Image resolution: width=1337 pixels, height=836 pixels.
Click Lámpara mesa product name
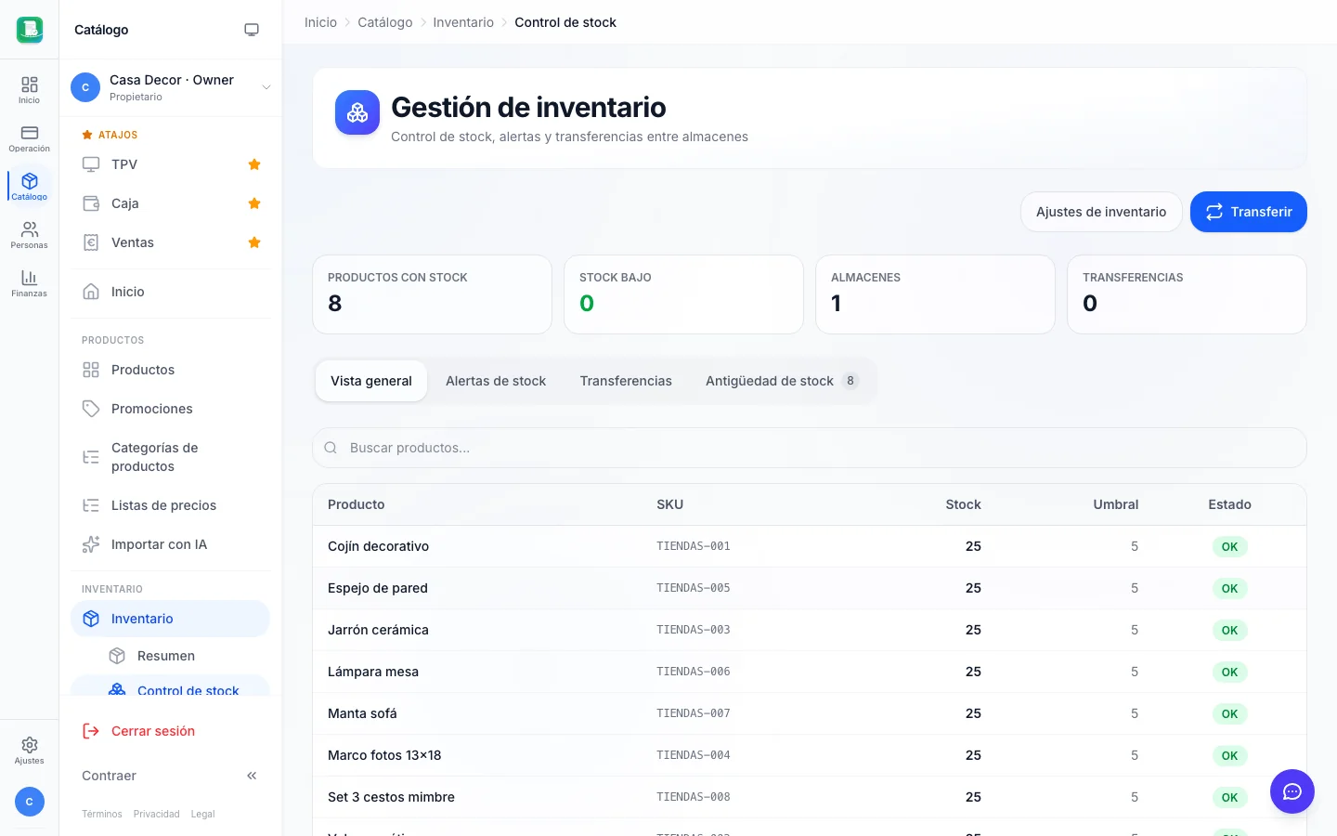(373, 672)
